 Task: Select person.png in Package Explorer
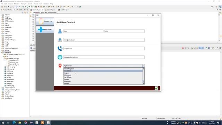(10, 80)
